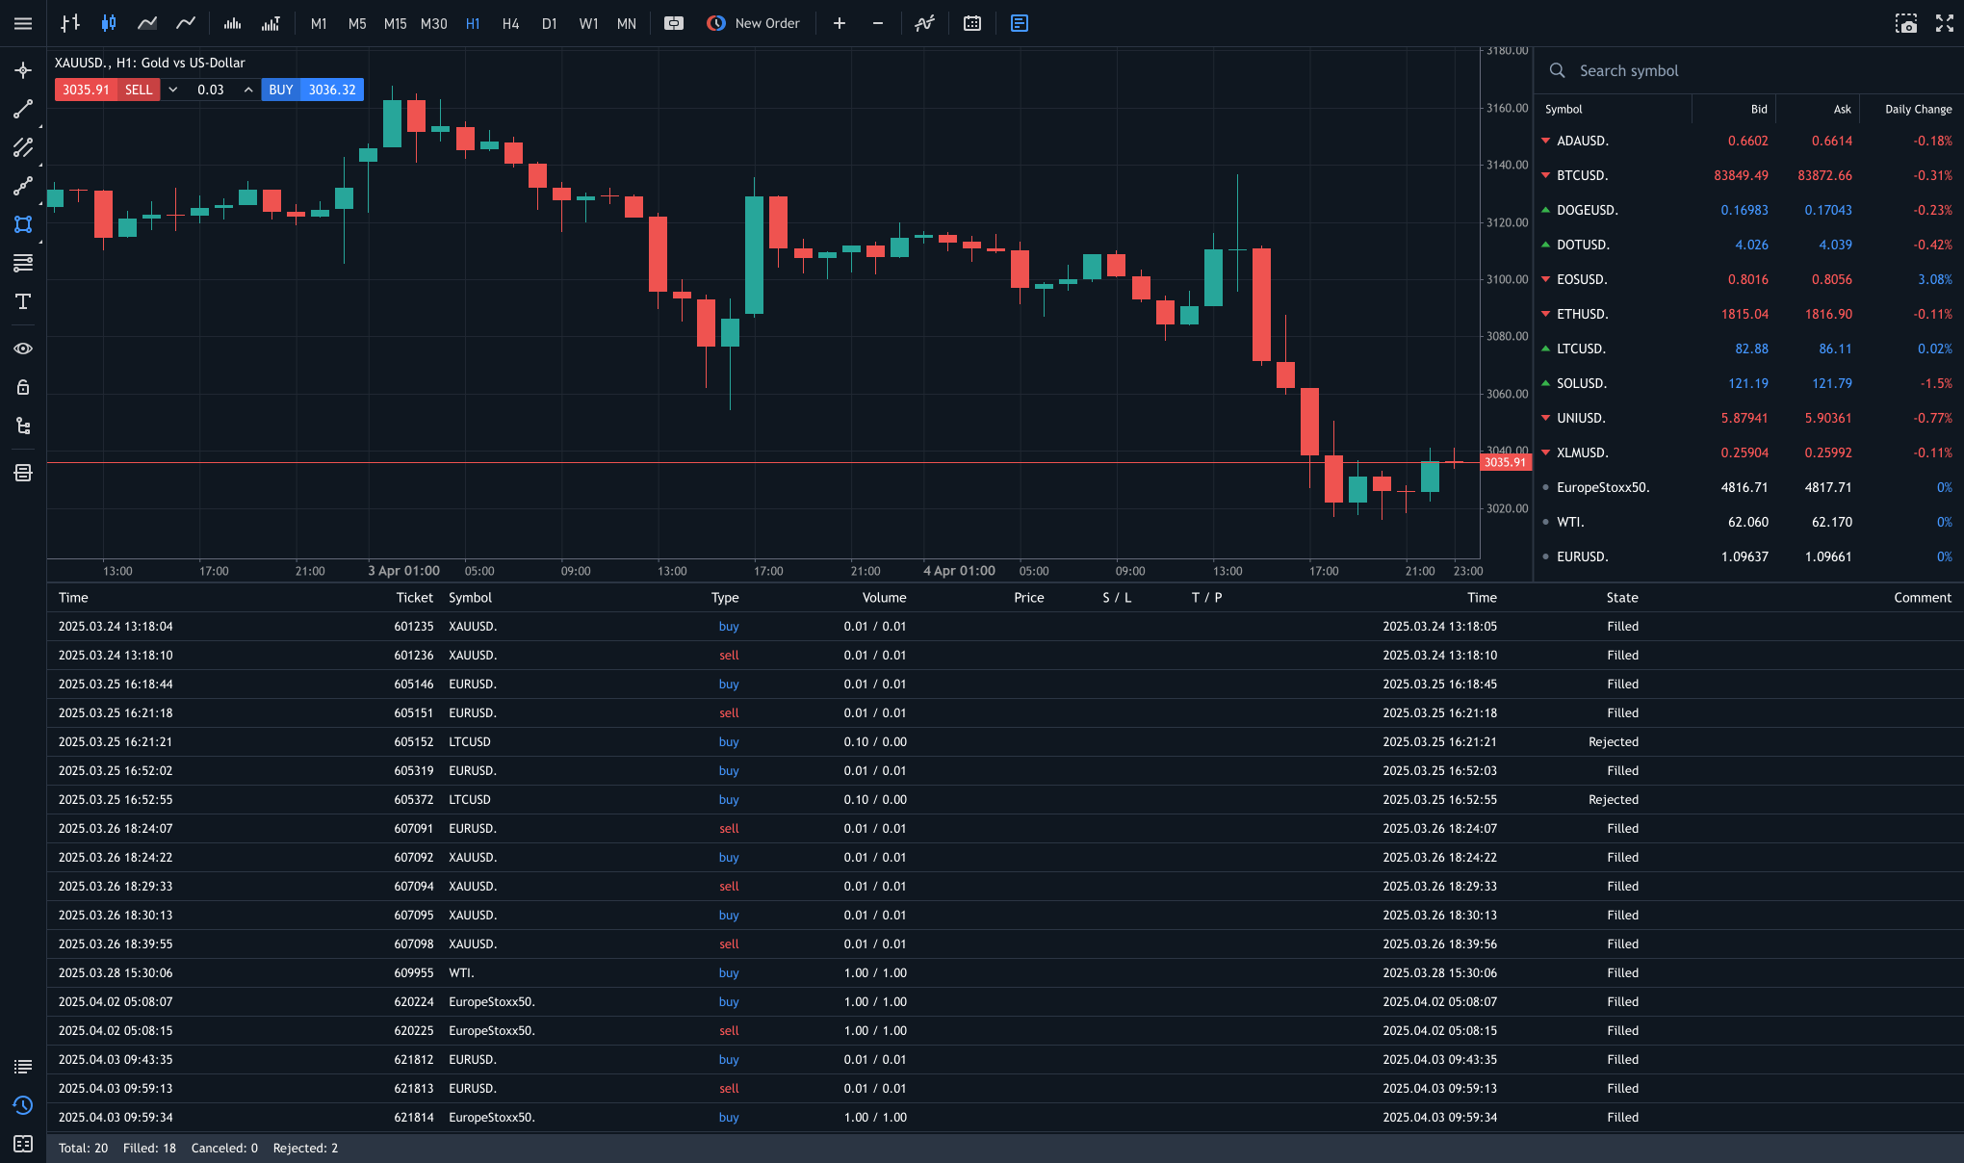Open the economic calendar icon
The height and width of the screenshot is (1163, 1964).
tap(972, 23)
